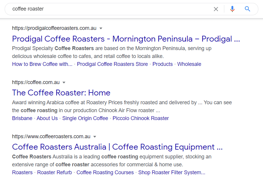This screenshot has height=183, width=263.
Task: Open the Piccolo Chinook Roaster sitelink
Action: (x=141, y=118)
